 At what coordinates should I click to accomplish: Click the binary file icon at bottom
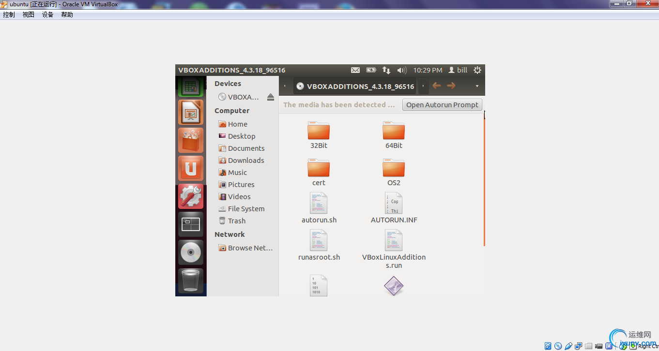point(319,286)
